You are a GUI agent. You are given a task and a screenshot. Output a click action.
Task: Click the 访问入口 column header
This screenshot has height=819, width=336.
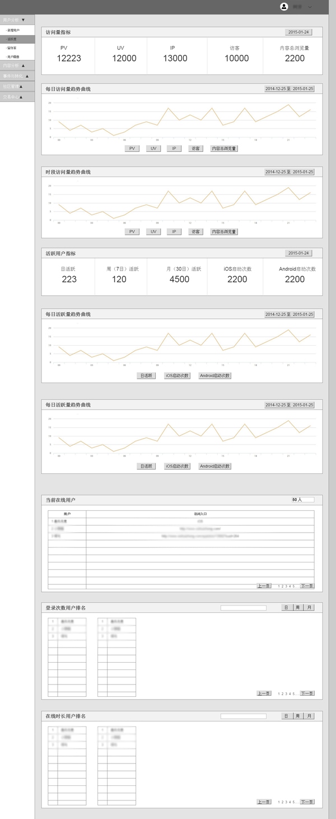[x=200, y=514]
